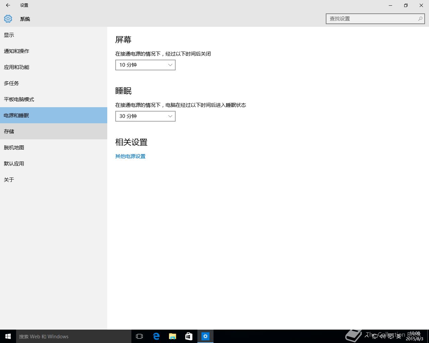Open the screen timeout dropdown showing 10 分钟
This screenshot has width=429, height=343.
pos(145,65)
